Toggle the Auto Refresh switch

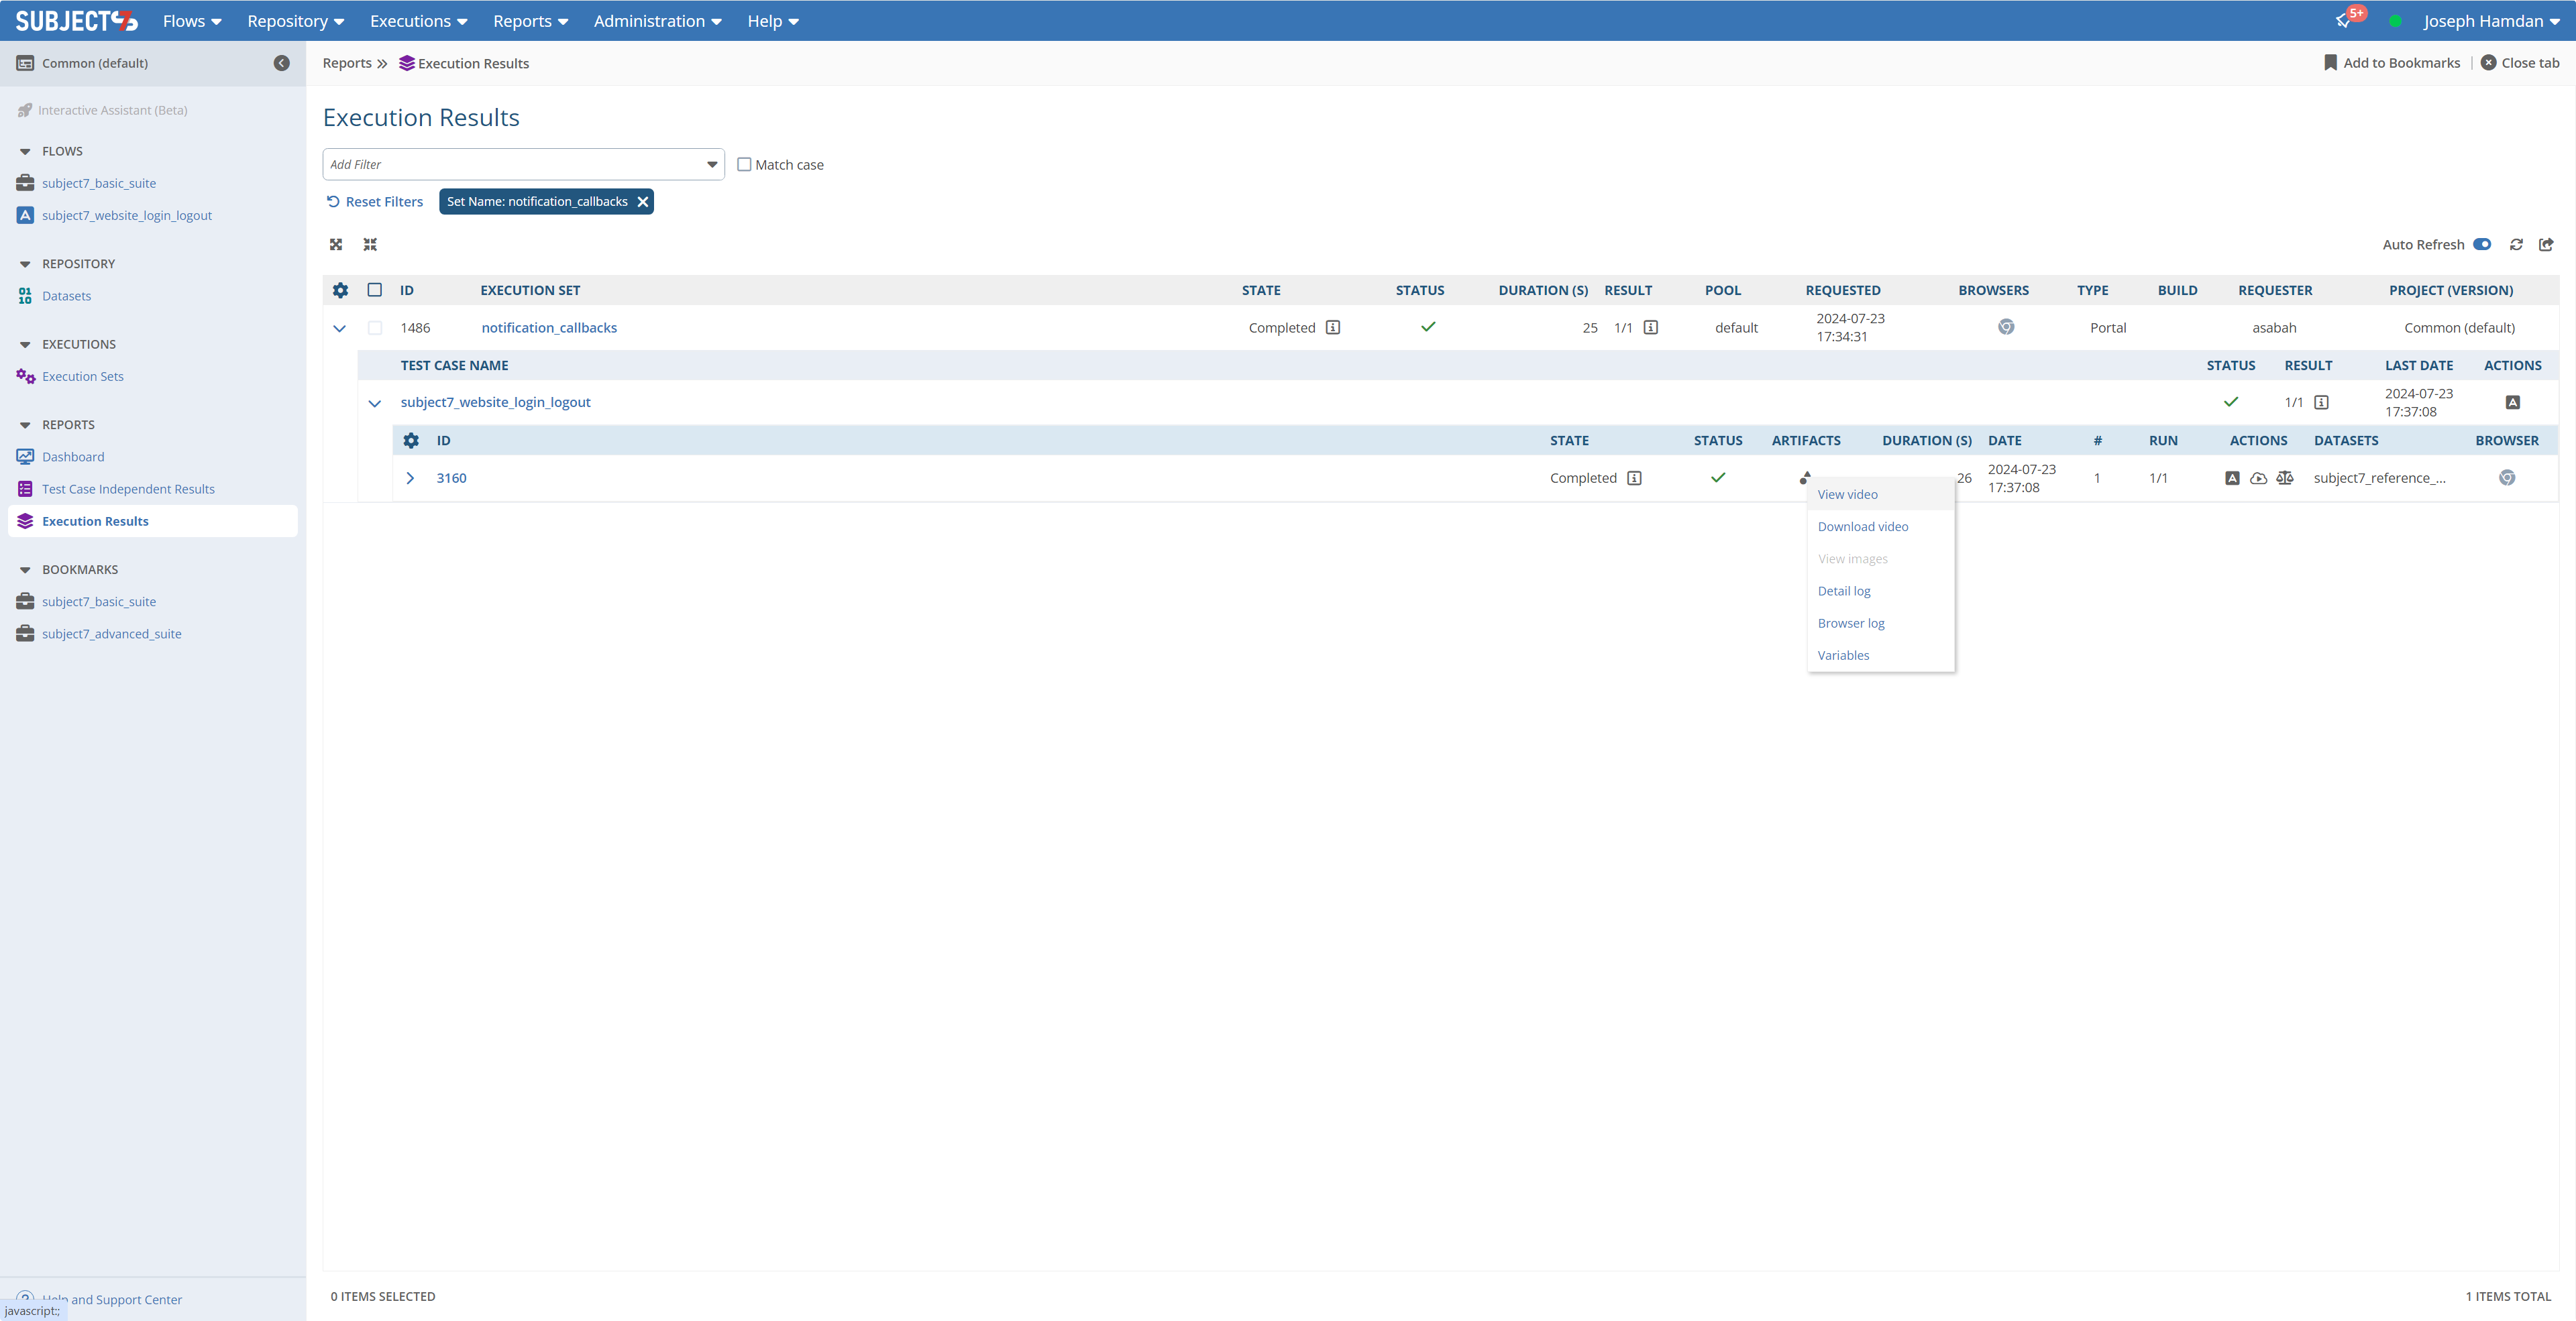point(2482,245)
